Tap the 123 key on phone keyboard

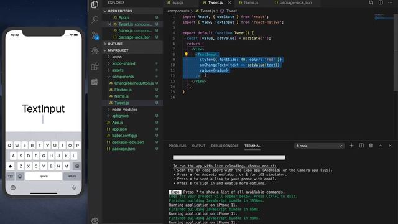coord(11,176)
